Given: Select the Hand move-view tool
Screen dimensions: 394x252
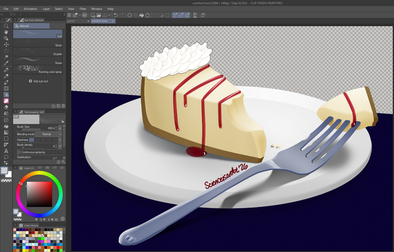Looking at the screenshot, I should click(x=6, y=32).
